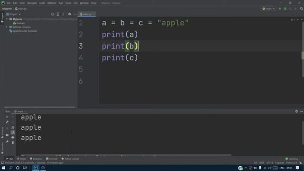Pin the Run tab with pin icon
This screenshot has height=171, width=304.
click(x=7, y=142)
